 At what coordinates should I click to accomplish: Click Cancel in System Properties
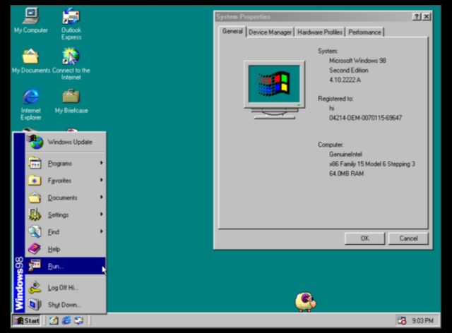click(408, 238)
